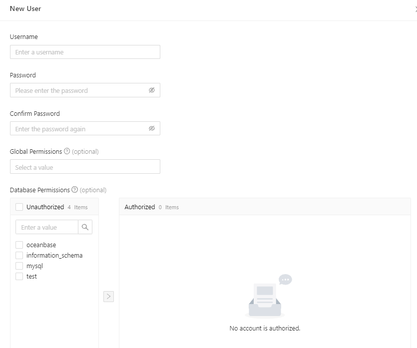Close the New User panel
Viewport: 417px width, 348px height.
[x=415, y=9]
